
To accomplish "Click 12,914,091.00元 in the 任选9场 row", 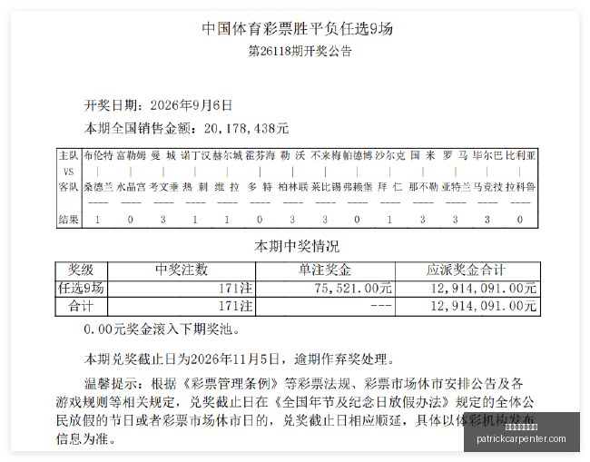I will (484, 289).
